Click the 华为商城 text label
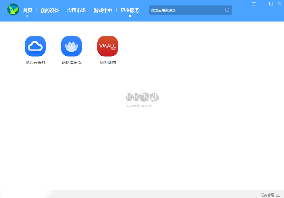This screenshot has width=284, height=198. tap(108, 63)
